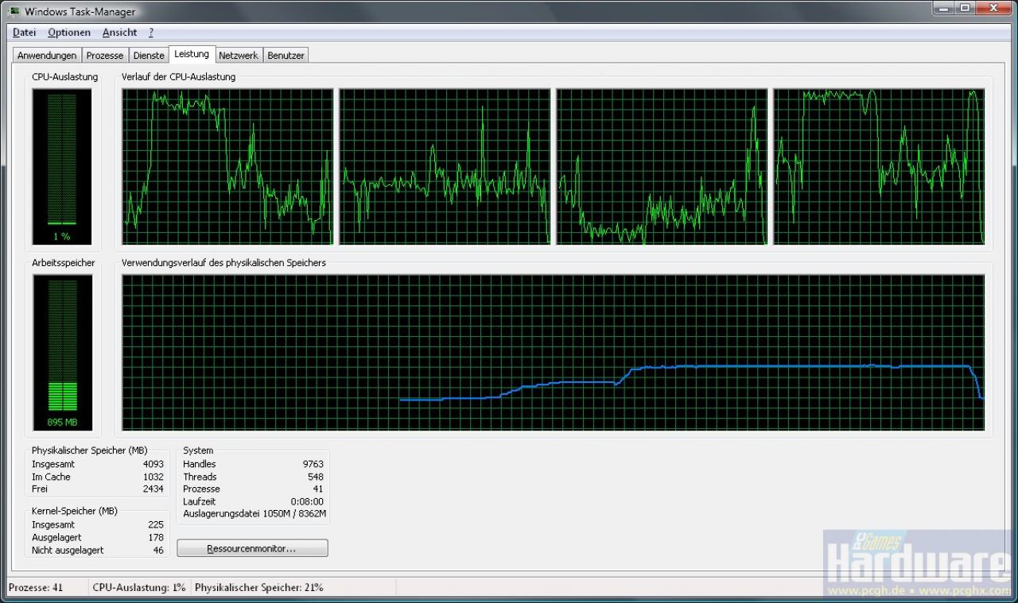Click the Insgesamt value 4093

click(153, 464)
